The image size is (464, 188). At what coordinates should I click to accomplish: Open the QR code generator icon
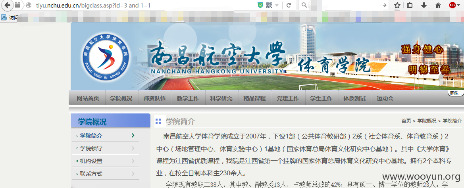pyautogui.click(x=269, y=5)
